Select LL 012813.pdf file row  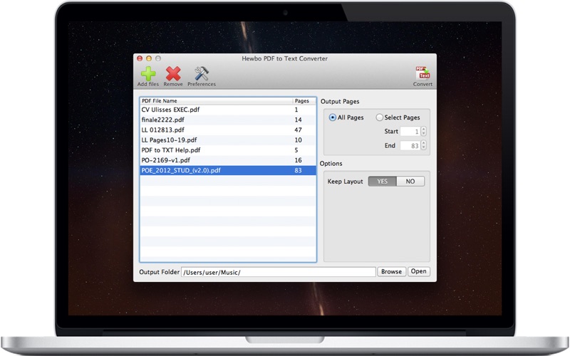tap(228, 130)
